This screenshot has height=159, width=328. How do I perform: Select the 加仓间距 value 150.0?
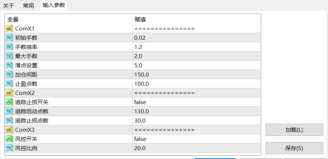coord(141,75)
